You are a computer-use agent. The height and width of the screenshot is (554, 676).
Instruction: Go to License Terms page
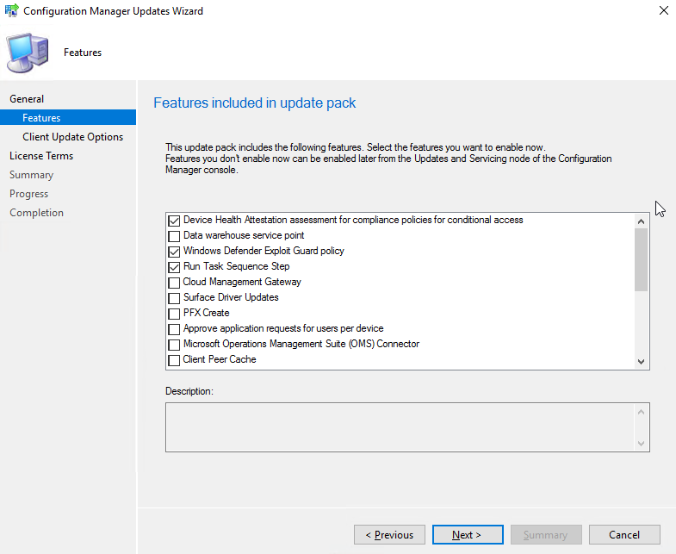[41, 156]
